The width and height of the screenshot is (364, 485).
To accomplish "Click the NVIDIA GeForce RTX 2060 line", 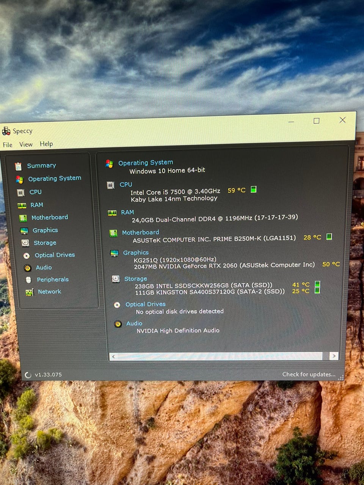I will click(x=224, y=266).
